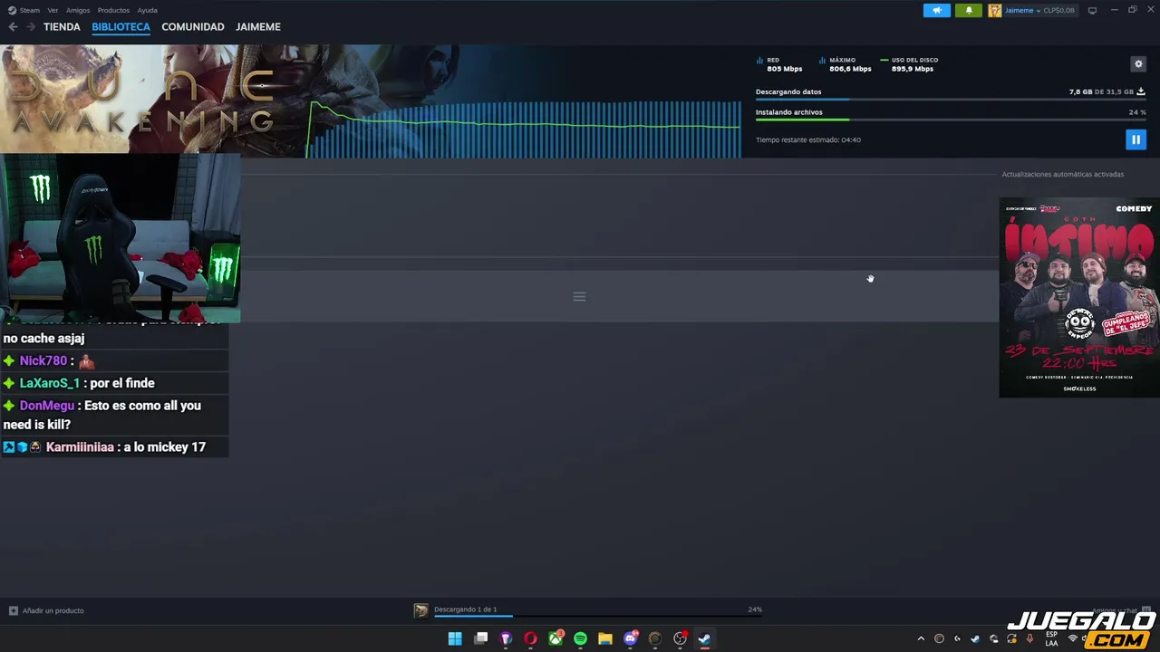This screenshot has height=652, width=1160.
Task: Click the download game thumbnail in status bar
Action: pyautogui.click(x=420, y=610)
